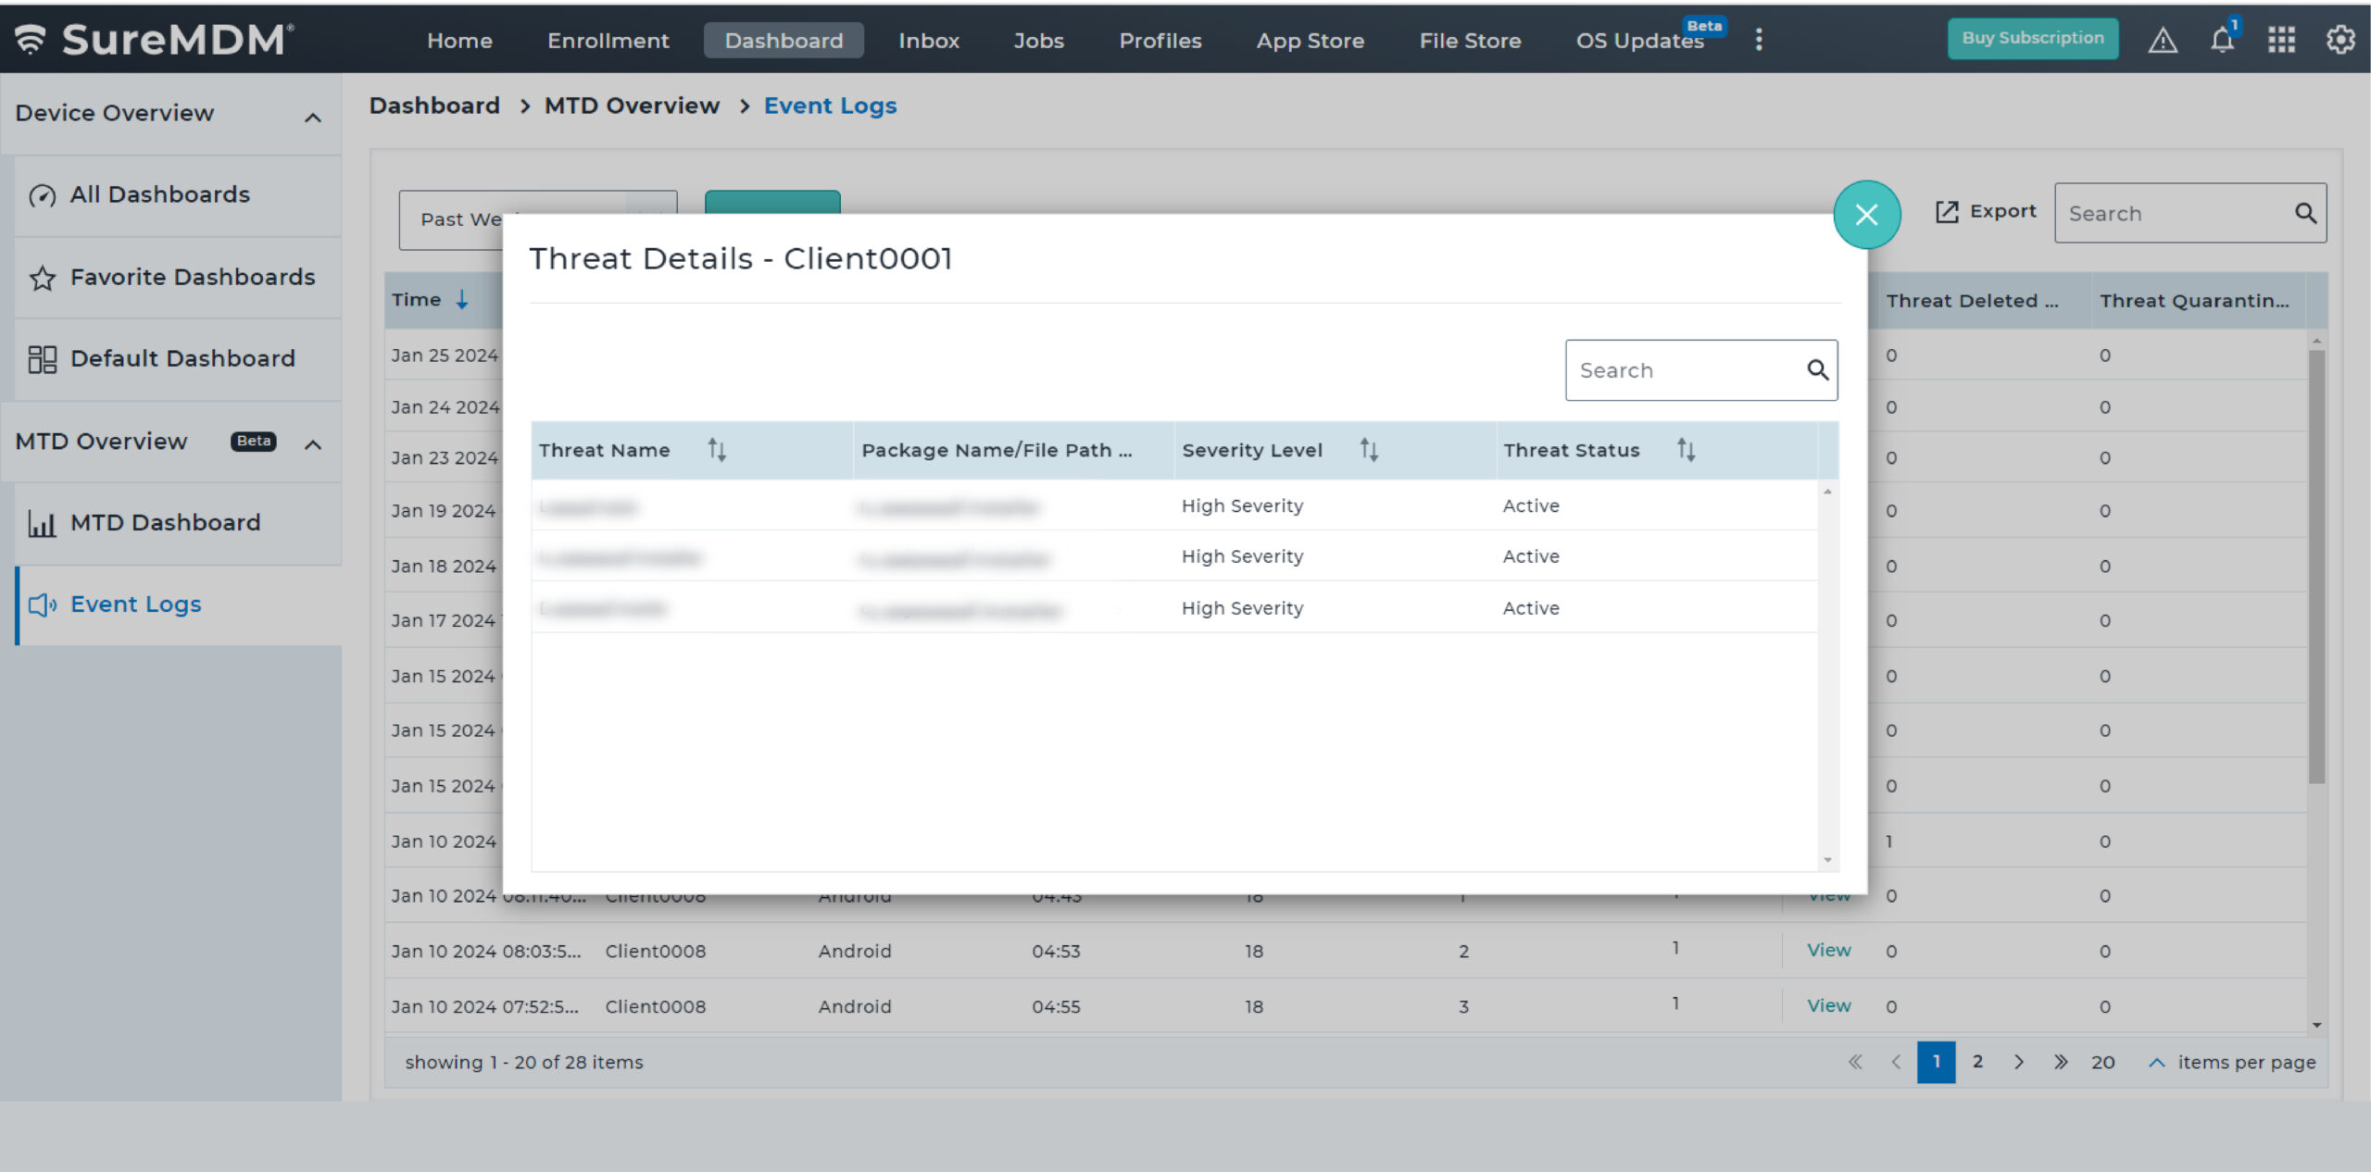Click the View link in the Jan 10 07:52 row

coord(1828,1005)
